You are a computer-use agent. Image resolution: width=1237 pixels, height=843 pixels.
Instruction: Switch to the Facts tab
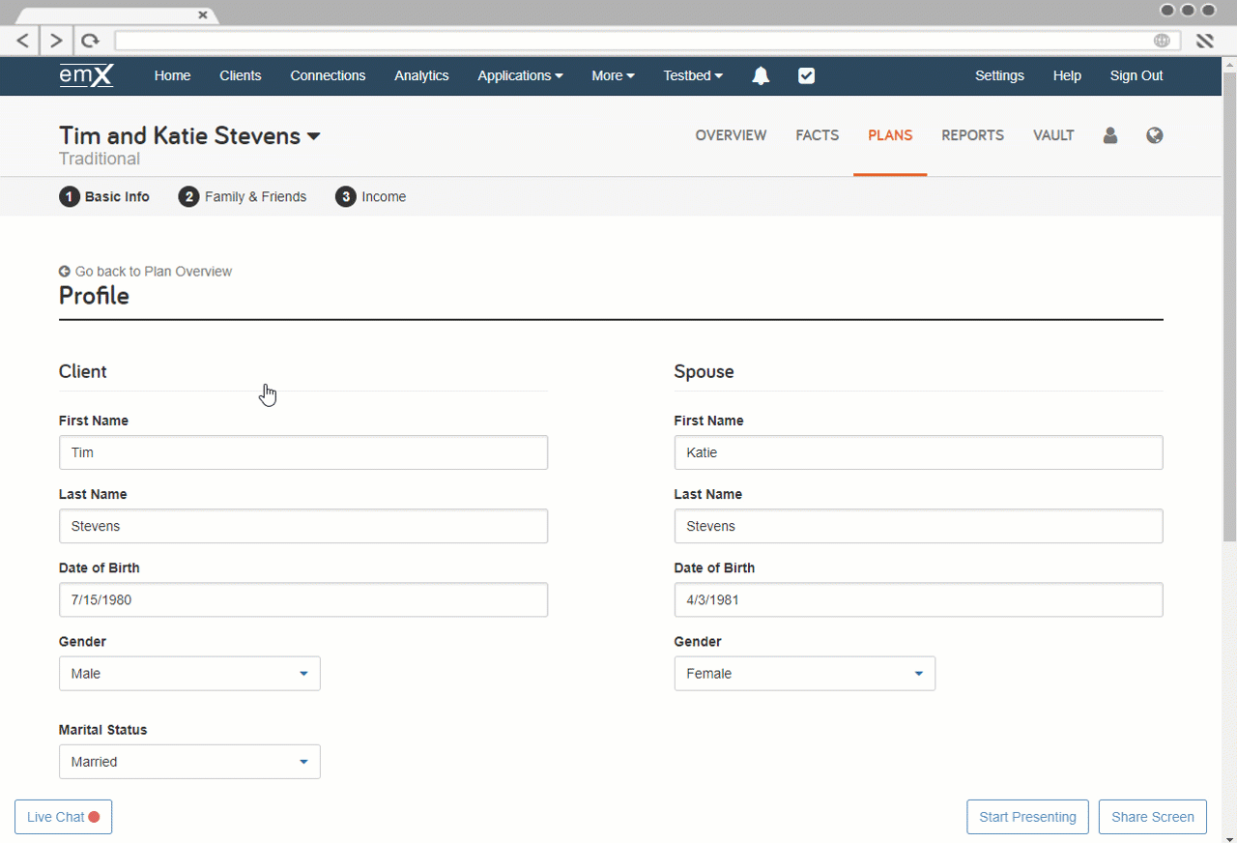(x=818, y=135)
